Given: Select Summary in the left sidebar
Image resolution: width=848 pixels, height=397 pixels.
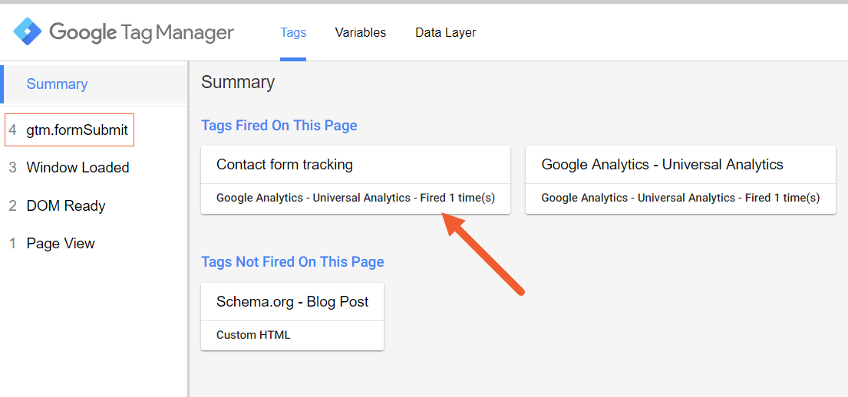Looking at the screenshot, I should pos(94,84).
